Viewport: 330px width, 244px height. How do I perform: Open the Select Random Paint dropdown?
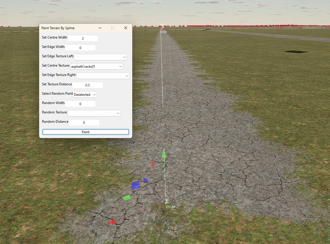(x=85, y=95)
